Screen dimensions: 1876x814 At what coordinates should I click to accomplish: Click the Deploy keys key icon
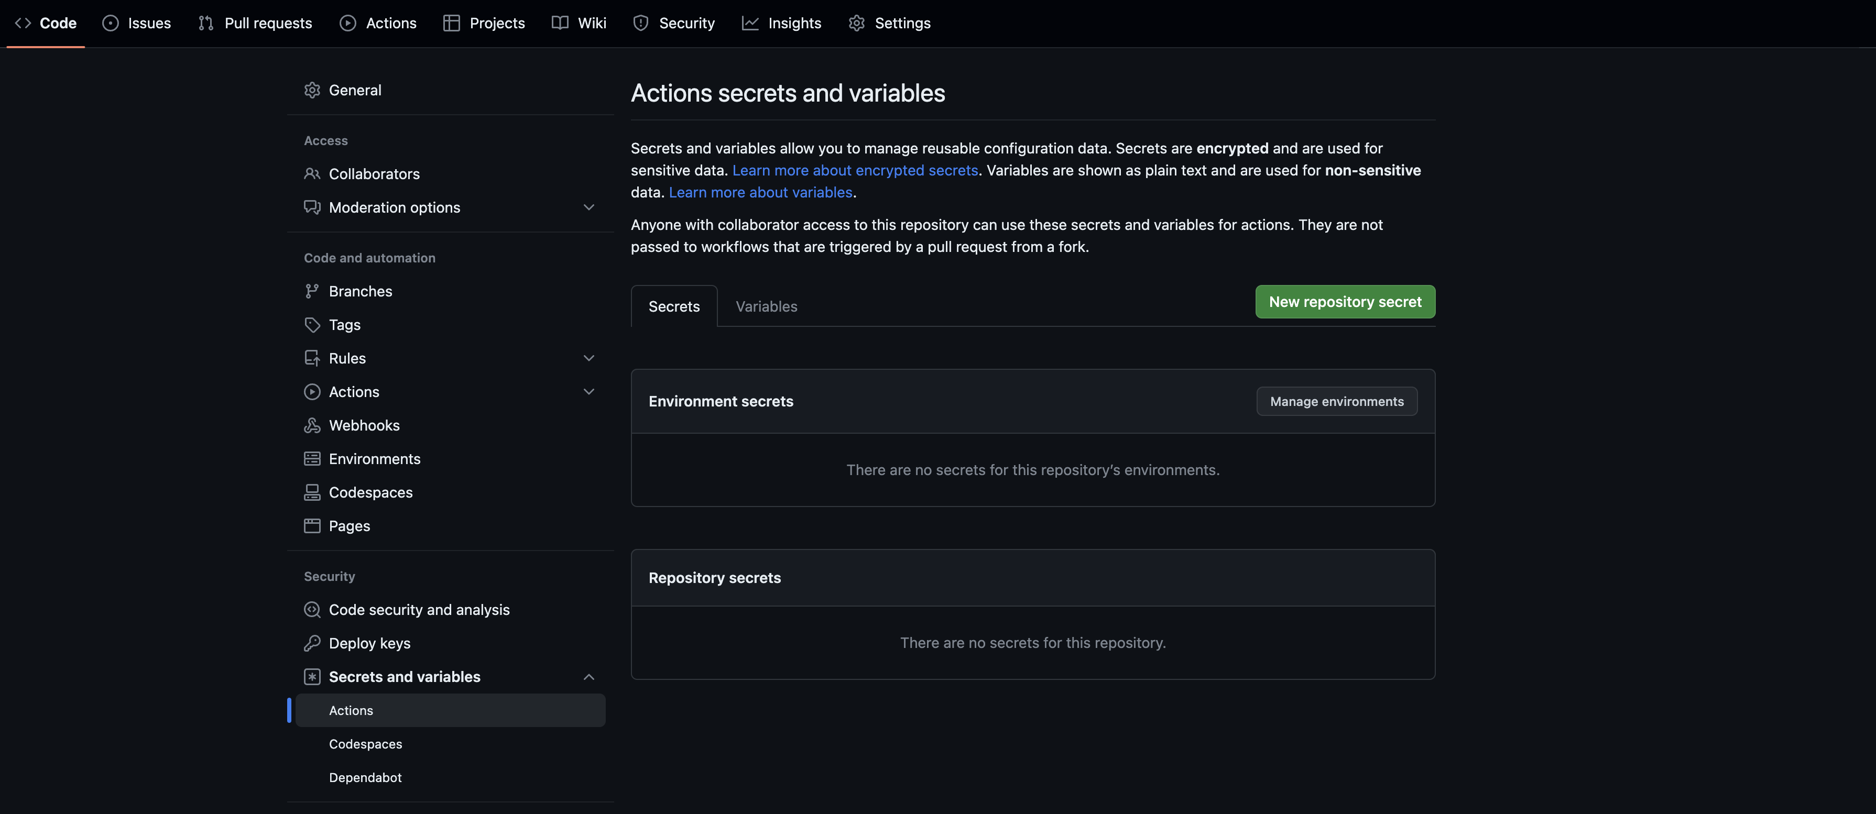[312, 643]
